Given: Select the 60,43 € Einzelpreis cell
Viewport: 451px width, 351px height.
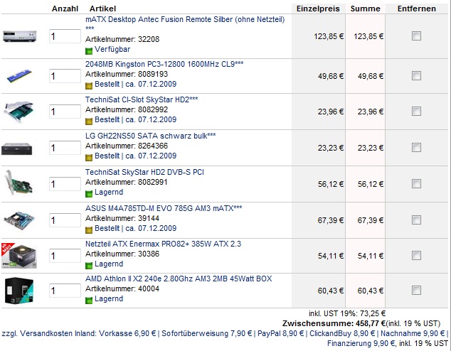Looking at the screenshot, I should click(x=331, y=291).
